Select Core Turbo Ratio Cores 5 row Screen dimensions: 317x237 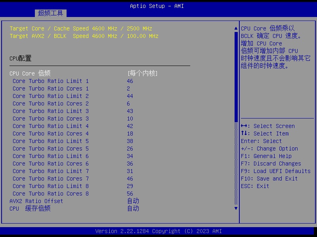(x=51, y=149)
